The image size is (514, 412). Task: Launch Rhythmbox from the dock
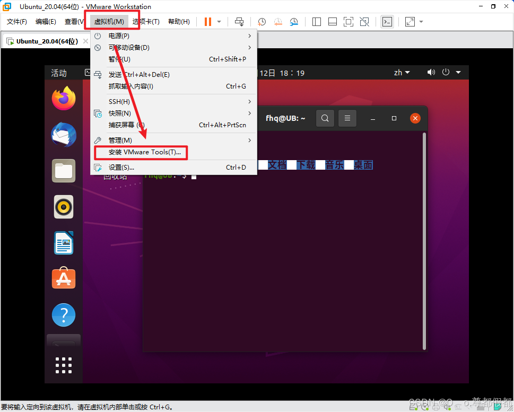(64, 207)
